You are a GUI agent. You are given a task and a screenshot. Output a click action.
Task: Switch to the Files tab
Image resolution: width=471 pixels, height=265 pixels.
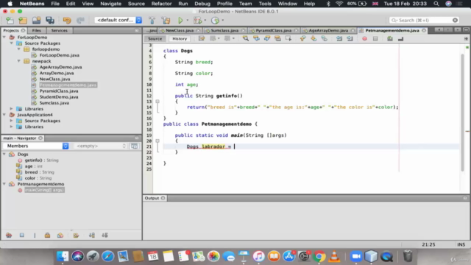pos(36,30)
